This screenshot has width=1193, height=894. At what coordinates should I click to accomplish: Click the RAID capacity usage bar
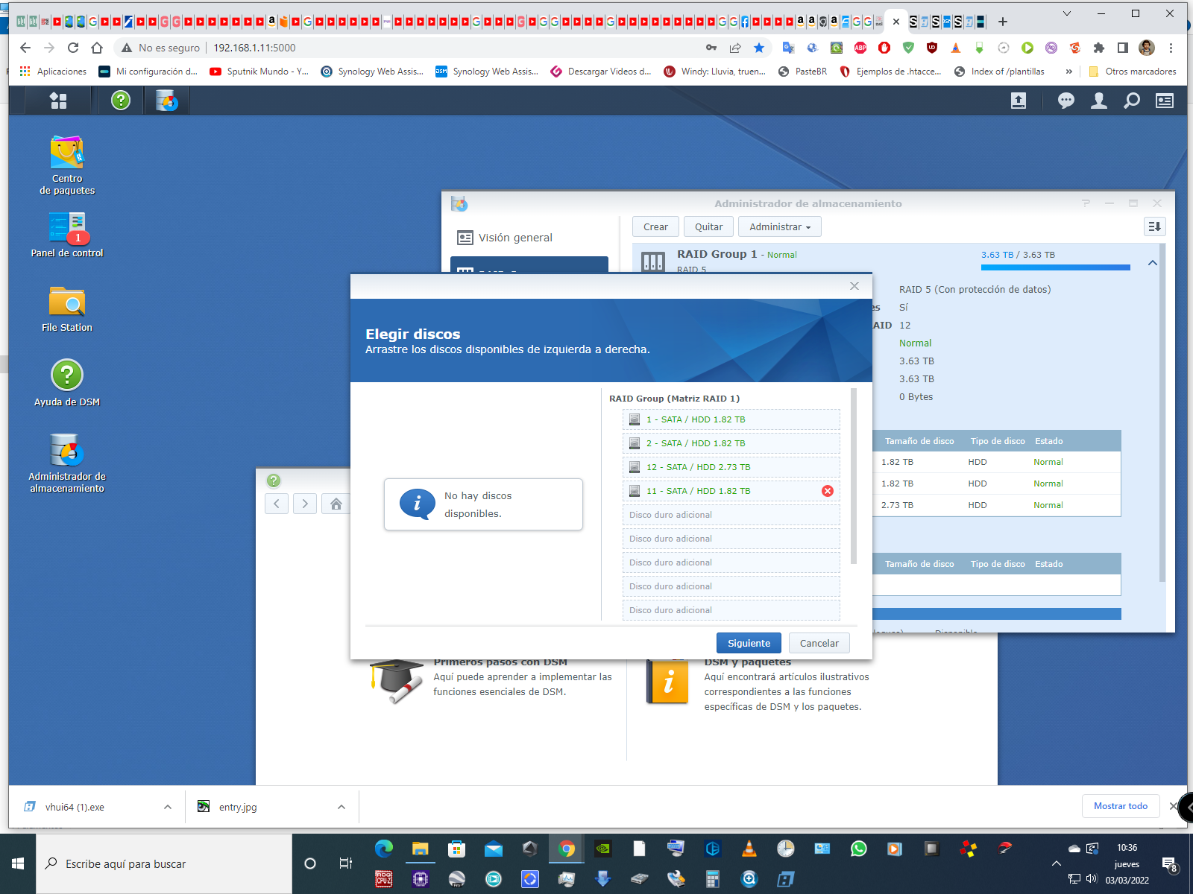(1055, 267)
